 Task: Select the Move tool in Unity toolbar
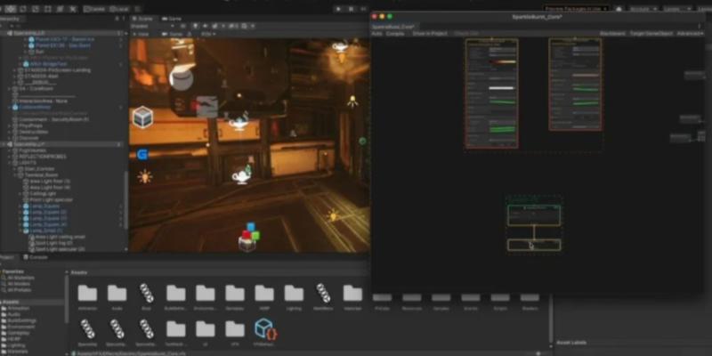[x=10, y=9]
